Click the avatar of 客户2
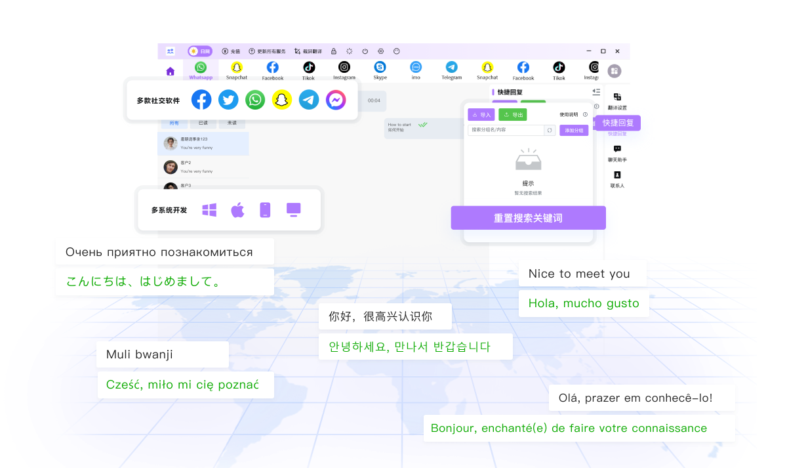 point(171,167)
